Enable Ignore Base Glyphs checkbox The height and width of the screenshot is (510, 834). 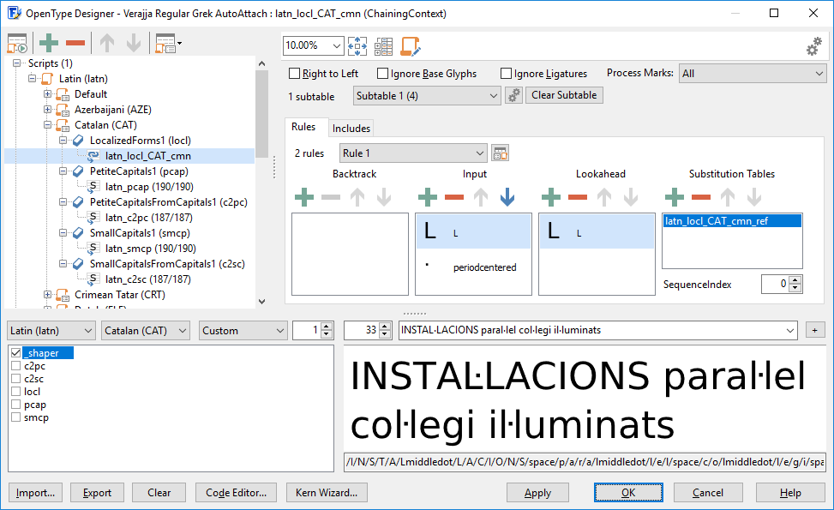click(382, 74)
